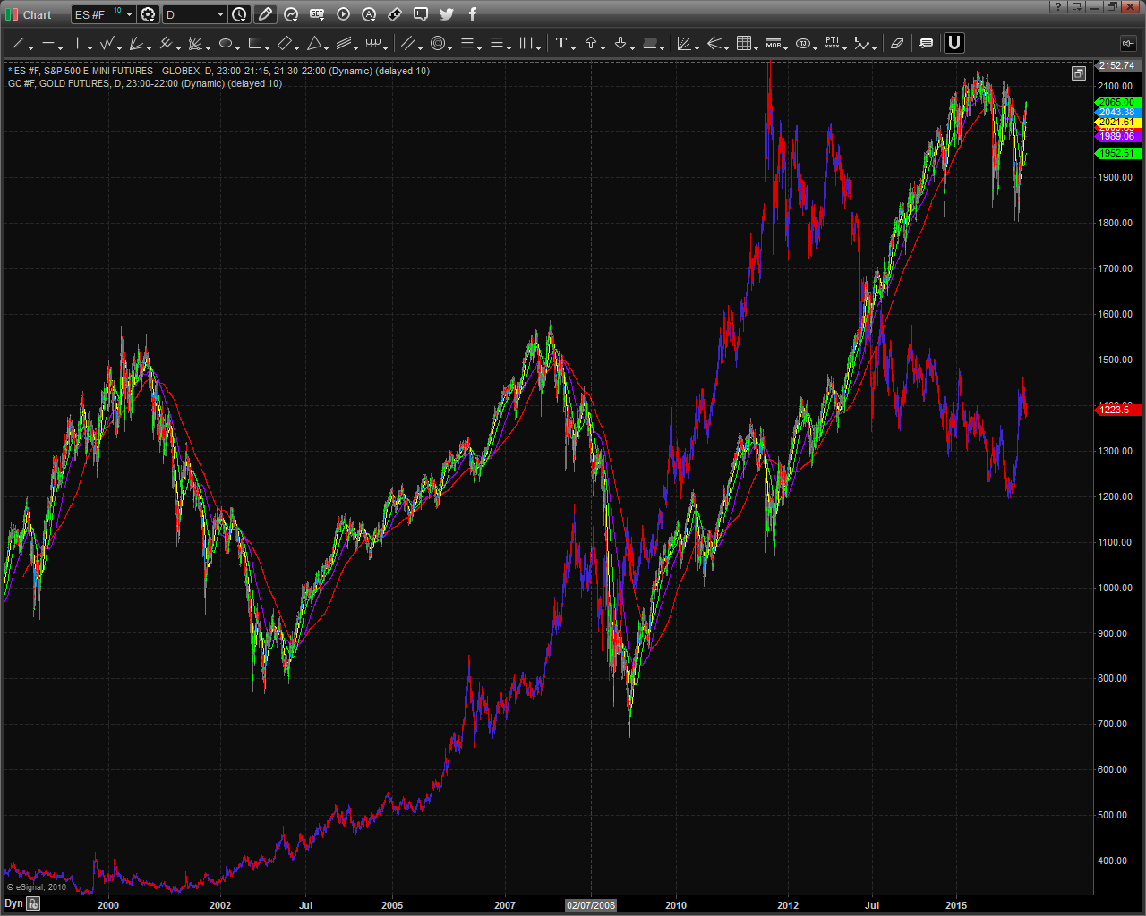This screenshot has width=1146, height=916.
Task: Click the Dyn scaling button
Action: coord(13,904)
